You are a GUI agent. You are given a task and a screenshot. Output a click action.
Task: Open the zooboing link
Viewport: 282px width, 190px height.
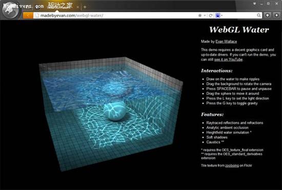point(232,165)
